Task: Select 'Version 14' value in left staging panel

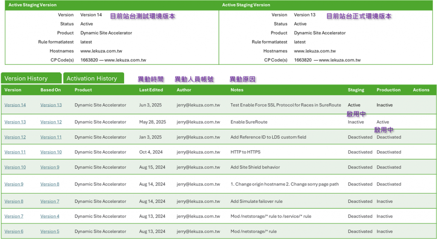Action: click(x=91, y=15)
